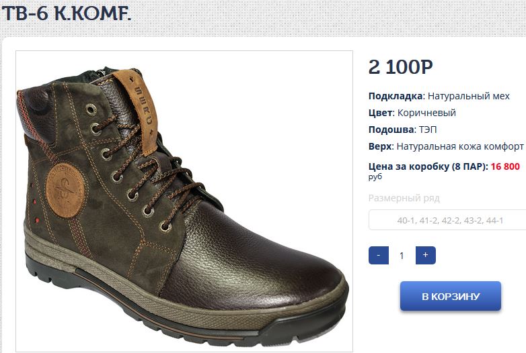Click the plus quantity button
Viewport: 526px width, 353px height.
coord(426,255)
